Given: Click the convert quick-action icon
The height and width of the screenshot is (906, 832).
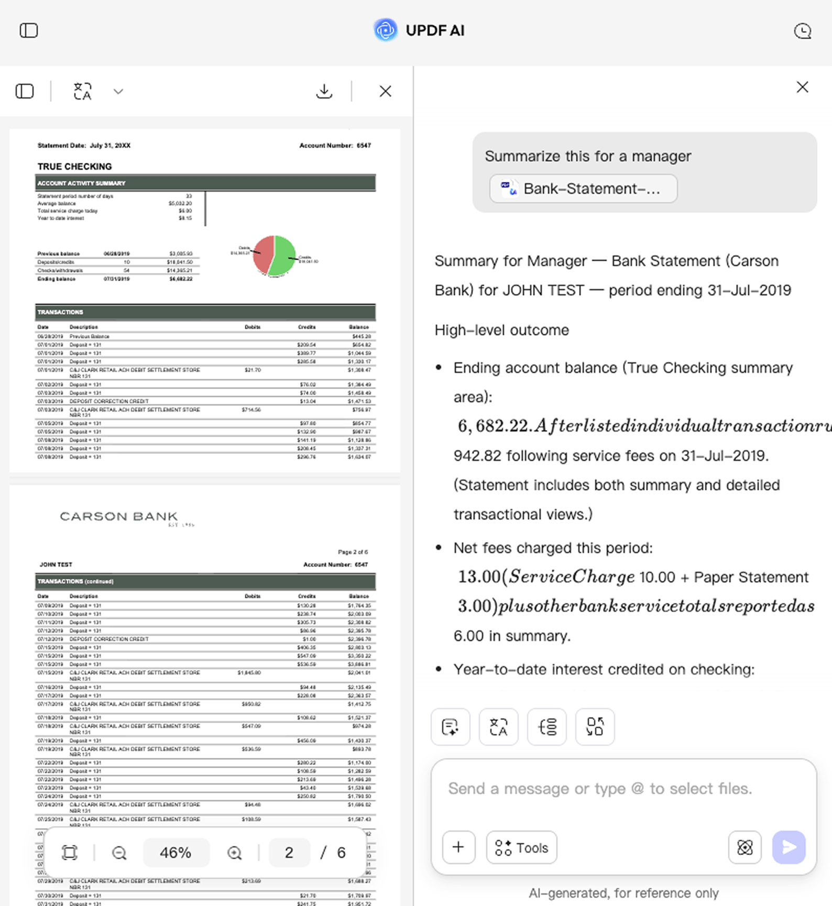Looking at the screenshot, I should [595, 727].
